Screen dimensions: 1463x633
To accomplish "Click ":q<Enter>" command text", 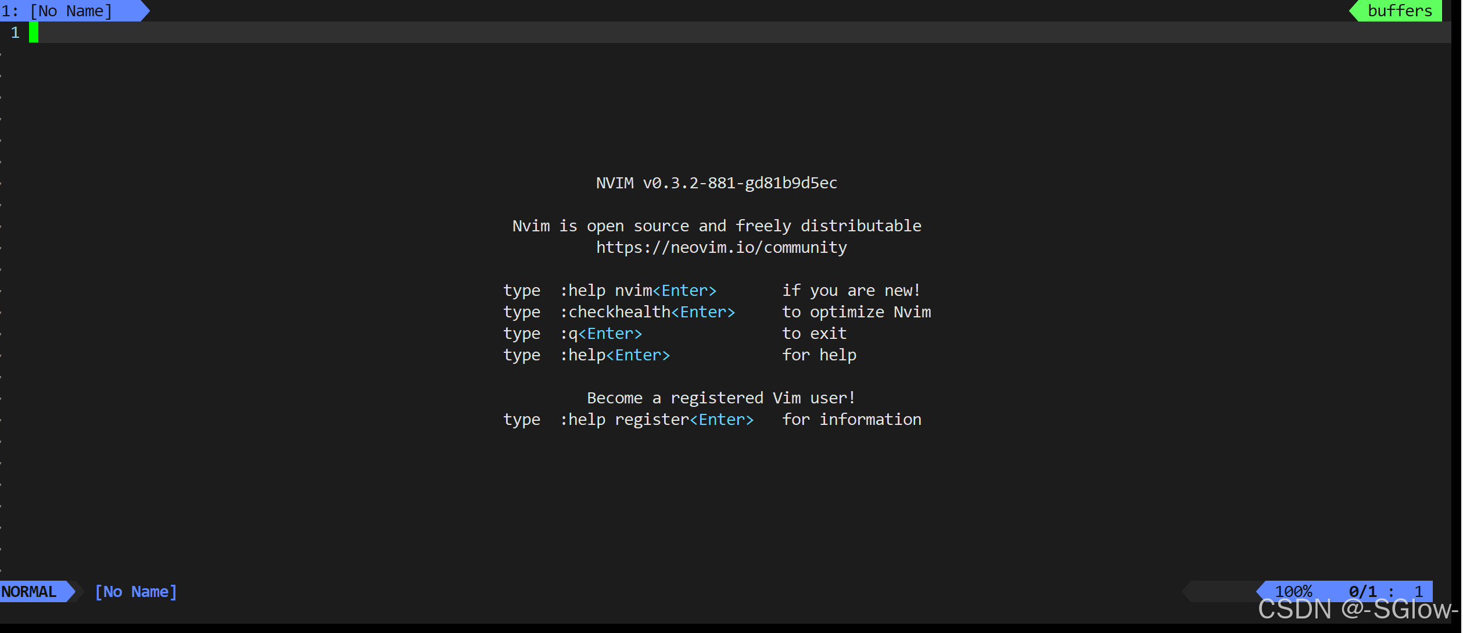I will tap(600, 334).
